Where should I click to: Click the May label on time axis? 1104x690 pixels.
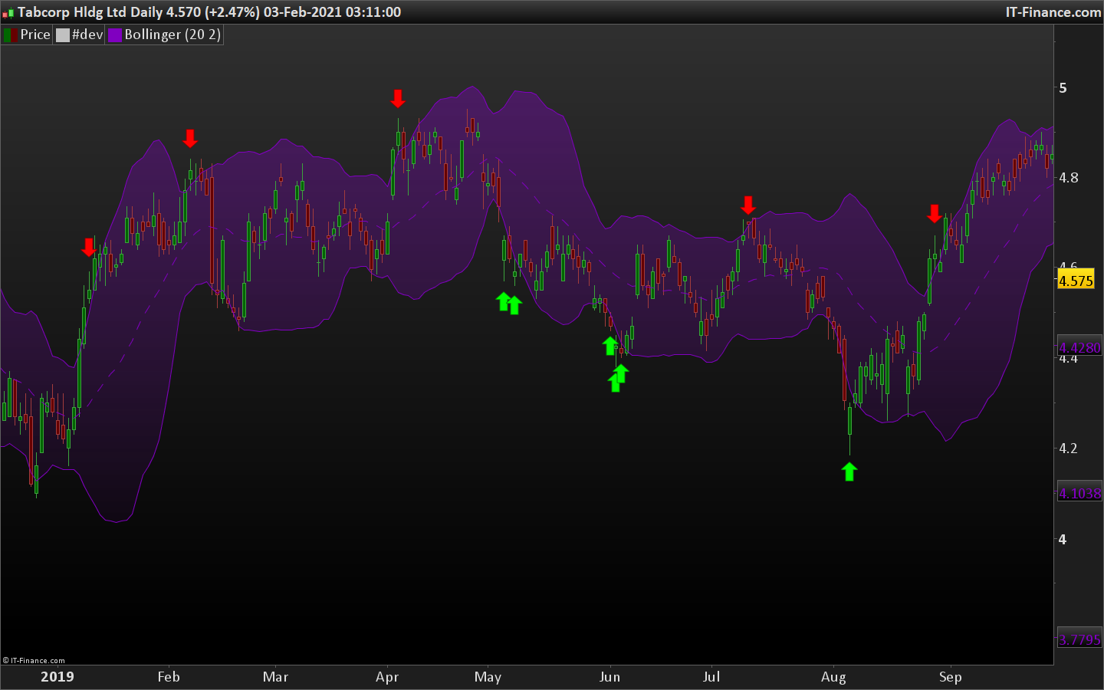[x=488, y=677]
